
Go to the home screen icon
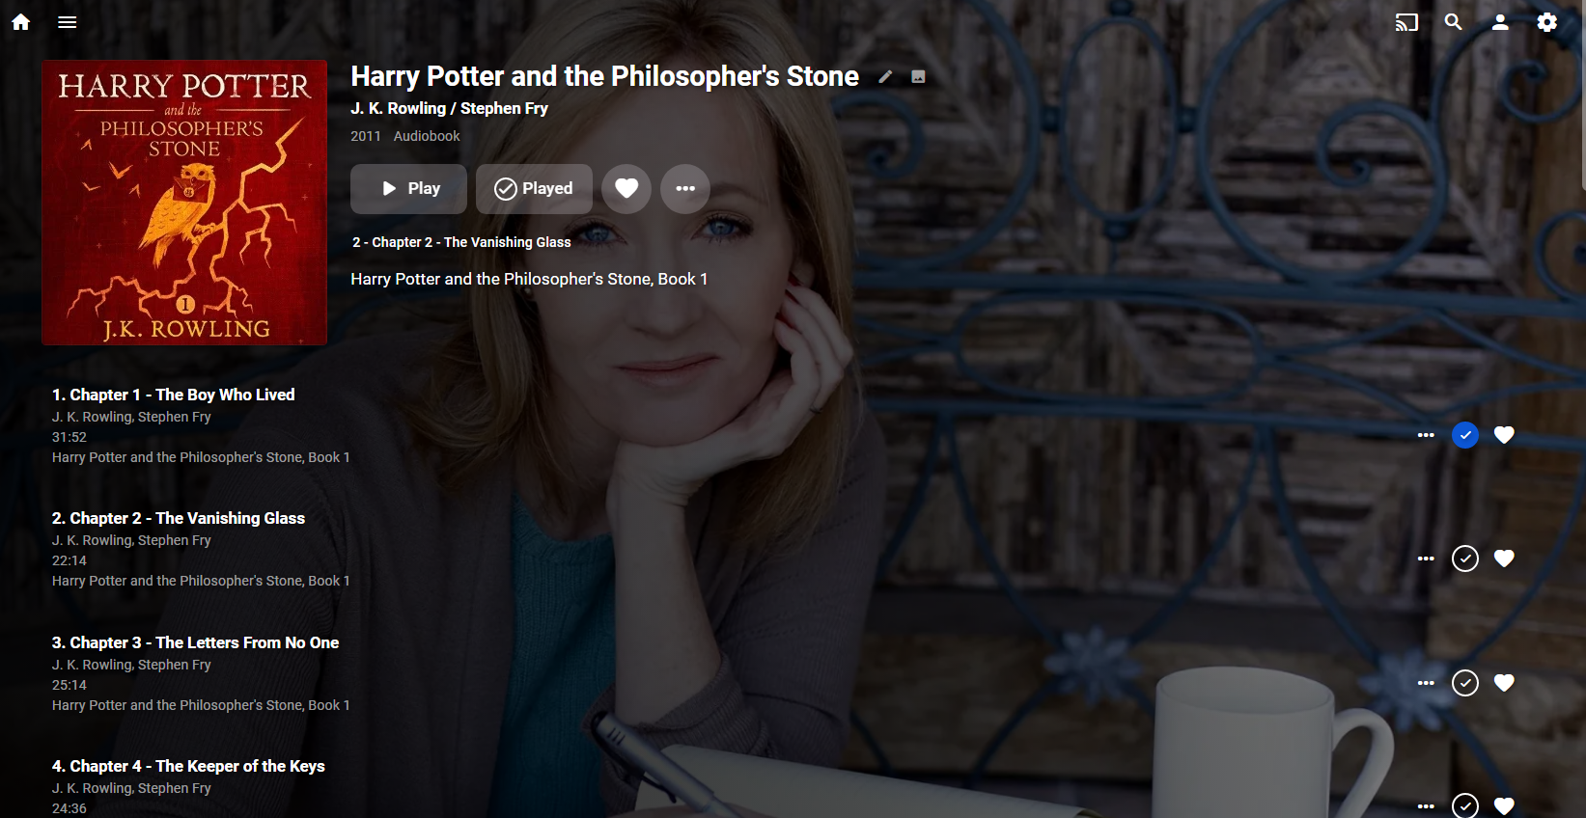point(21,22)
